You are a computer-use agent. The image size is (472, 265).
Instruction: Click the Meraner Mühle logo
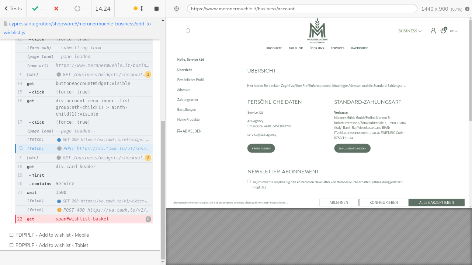click(x=317, y=30)
